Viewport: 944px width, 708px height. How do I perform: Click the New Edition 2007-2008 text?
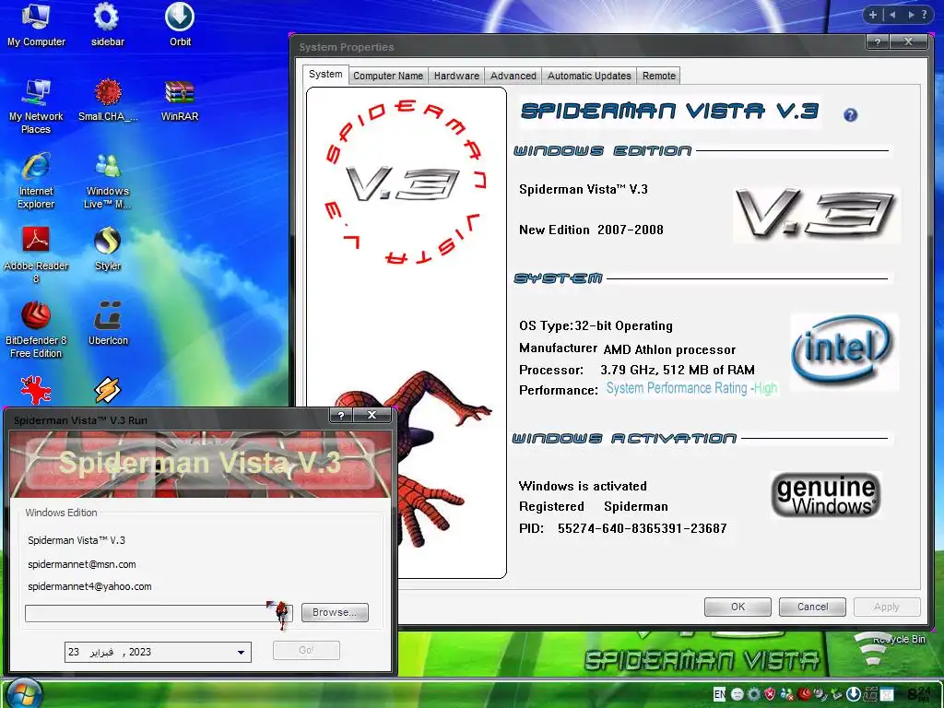click(x=591, y=230)
